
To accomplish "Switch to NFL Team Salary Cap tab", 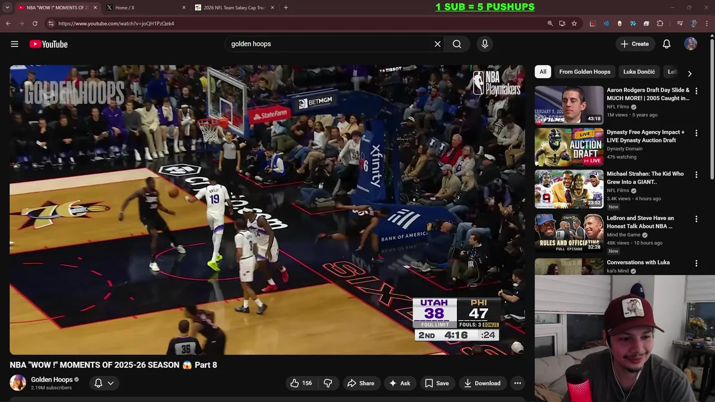I will [x=235, y=8].
